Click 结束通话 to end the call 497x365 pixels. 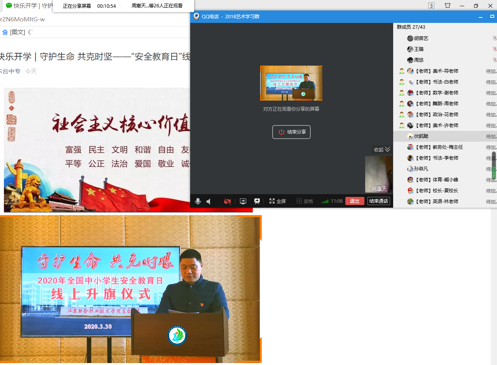point(379,201)
